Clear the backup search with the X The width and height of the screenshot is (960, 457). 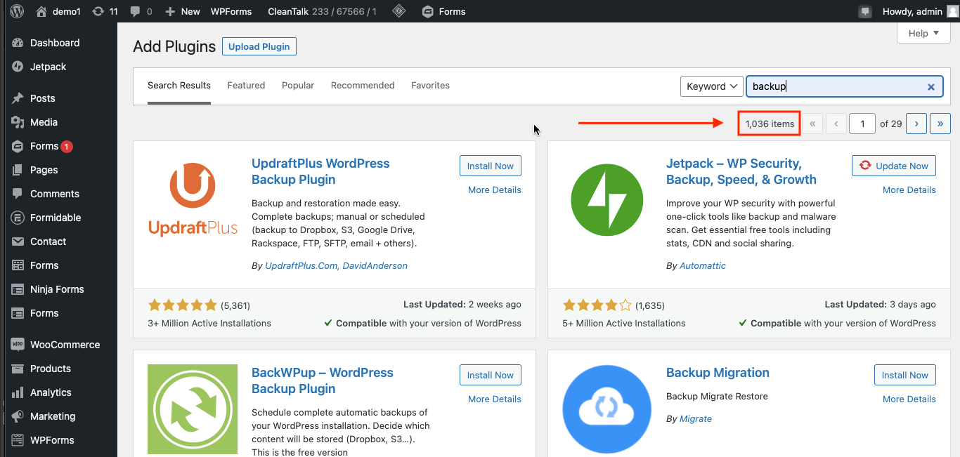(x=931, y=87)
